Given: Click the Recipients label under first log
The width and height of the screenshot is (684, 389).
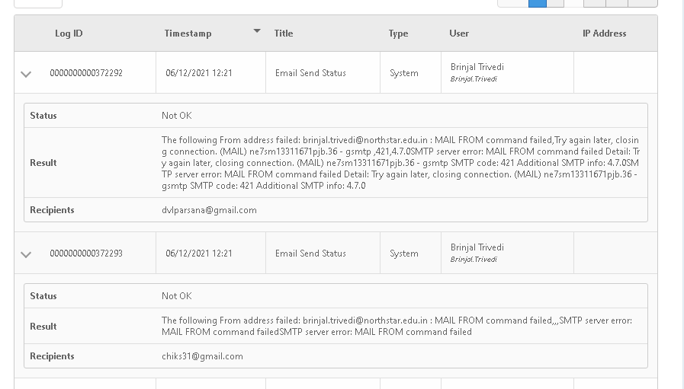Looking at the screenshot, I should click(x=52, y=210).
